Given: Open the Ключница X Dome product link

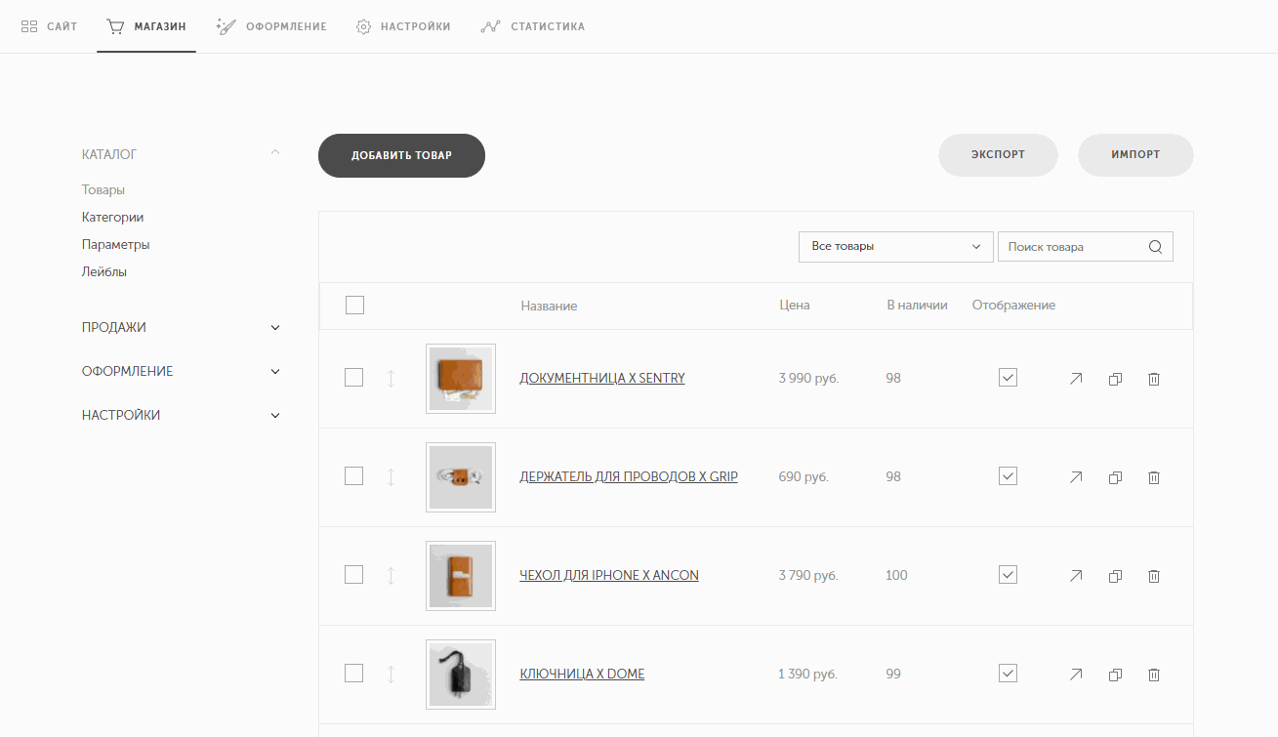Looking at the screenshot, I should [x=582, y=675].
